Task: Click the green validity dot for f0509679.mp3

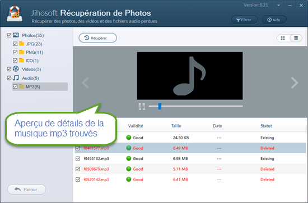Action: (129, 169)
